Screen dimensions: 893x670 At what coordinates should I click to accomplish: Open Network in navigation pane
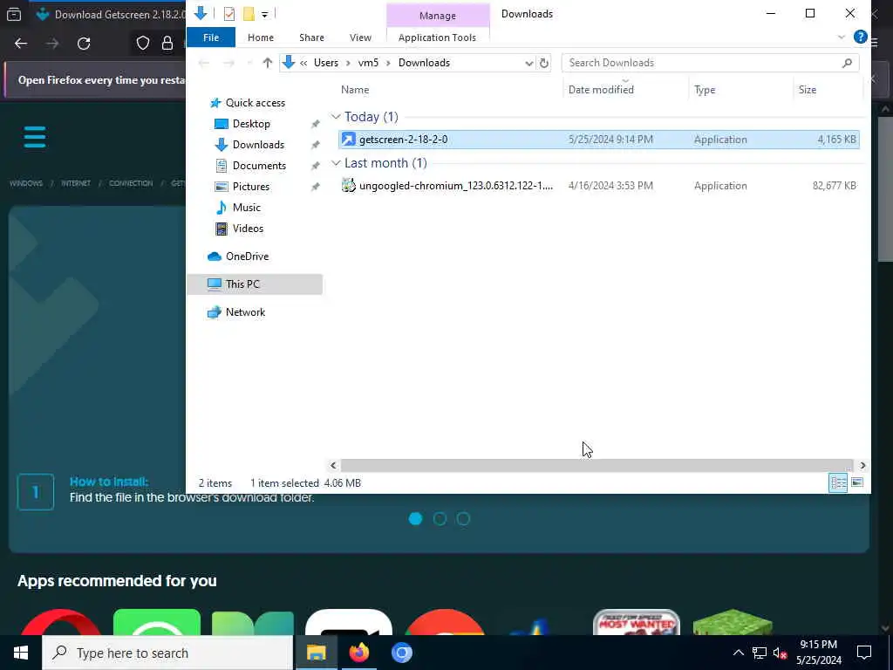tap(245, 312)
